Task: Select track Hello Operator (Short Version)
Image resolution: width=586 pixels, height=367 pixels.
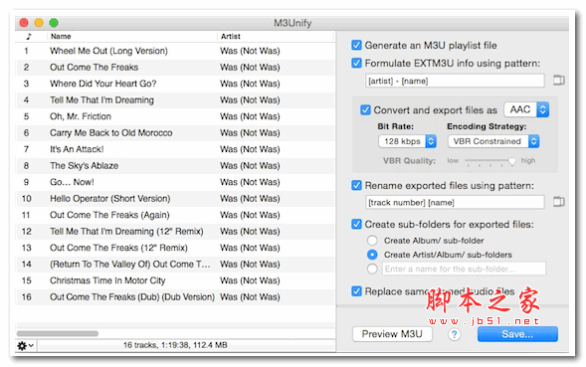Action: 175,199
